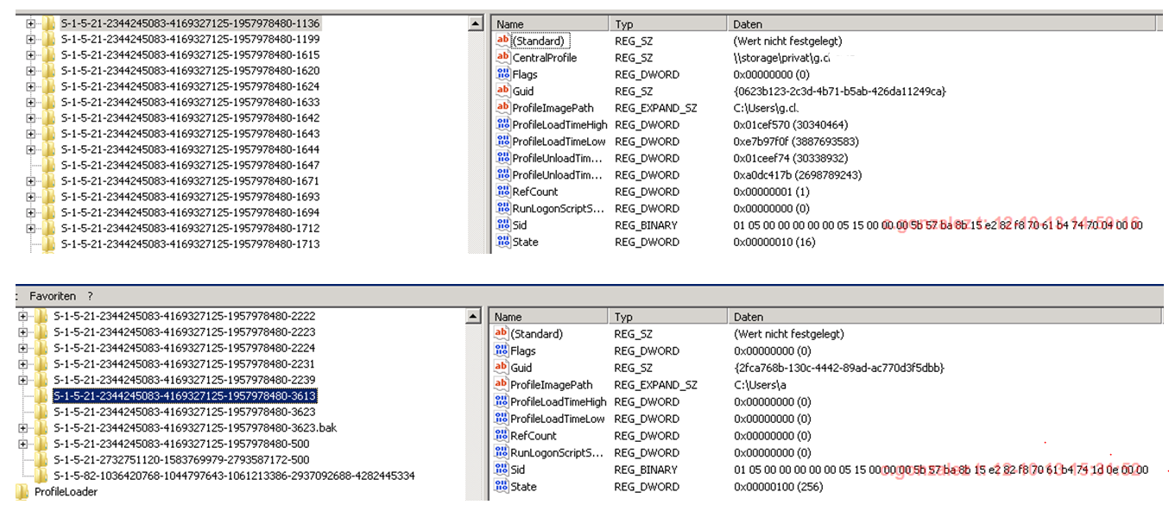Open the ? help menu
The width and height of the screenshot is (1169, 511).
[90, 296]
